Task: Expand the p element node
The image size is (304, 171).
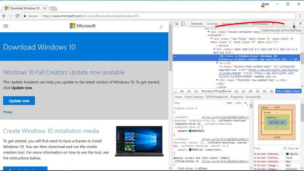Action: point(217,63)
